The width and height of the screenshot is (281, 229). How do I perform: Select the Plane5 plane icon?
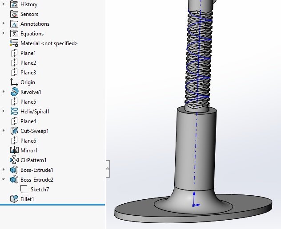pyautogui.click(x=14, y=102)
